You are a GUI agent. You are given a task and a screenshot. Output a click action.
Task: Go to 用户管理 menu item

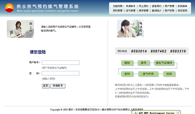tap(169, 6)
